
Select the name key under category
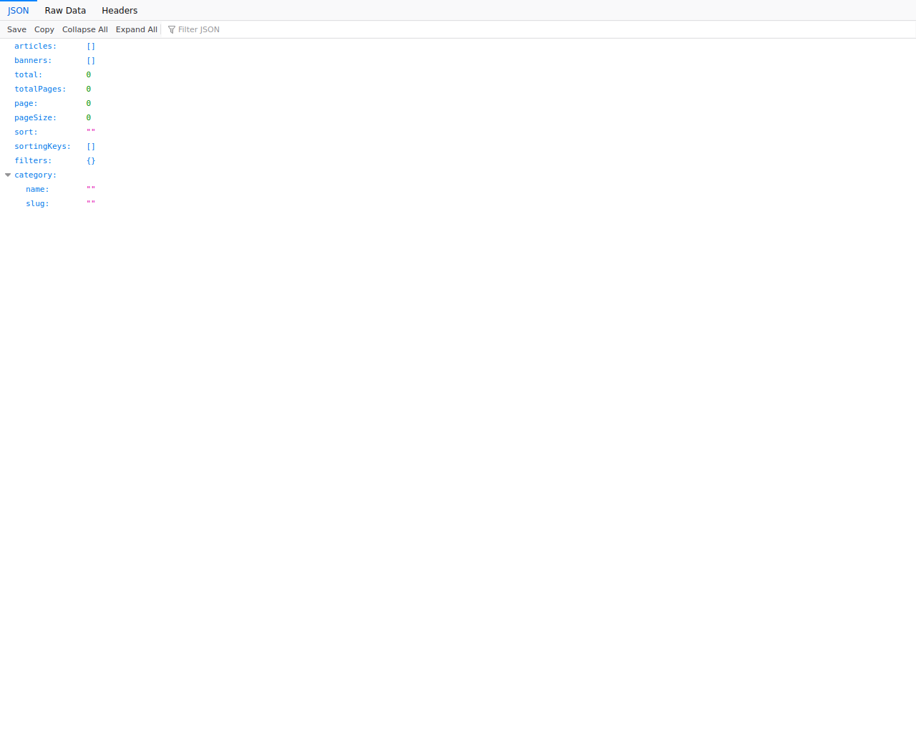pos(37,189)
